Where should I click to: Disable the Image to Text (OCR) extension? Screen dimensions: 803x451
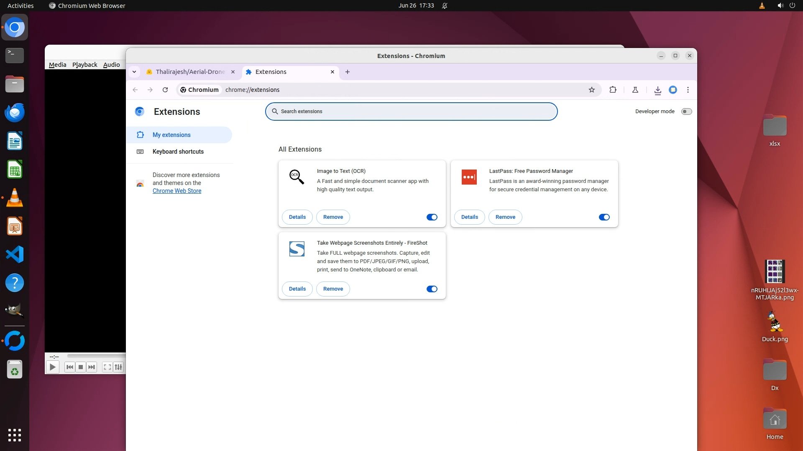point(432,217)
